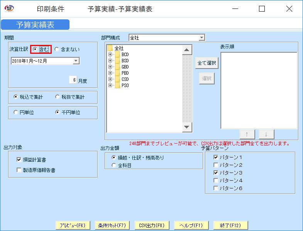This screenshot has height=231, width=303.
Task: Select 全社 tree item label
Action: coord(119,48)
